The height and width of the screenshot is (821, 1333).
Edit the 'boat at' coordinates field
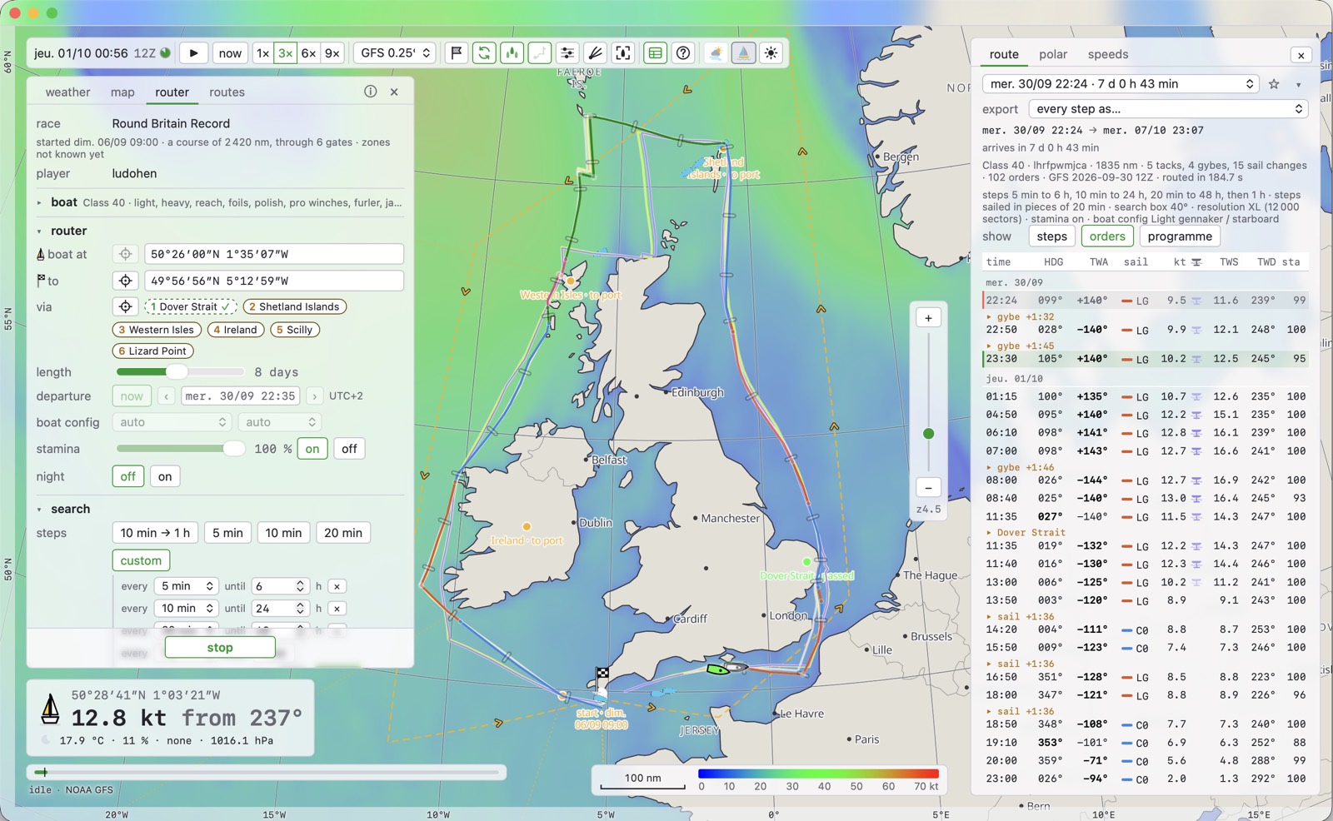point(274,254)
